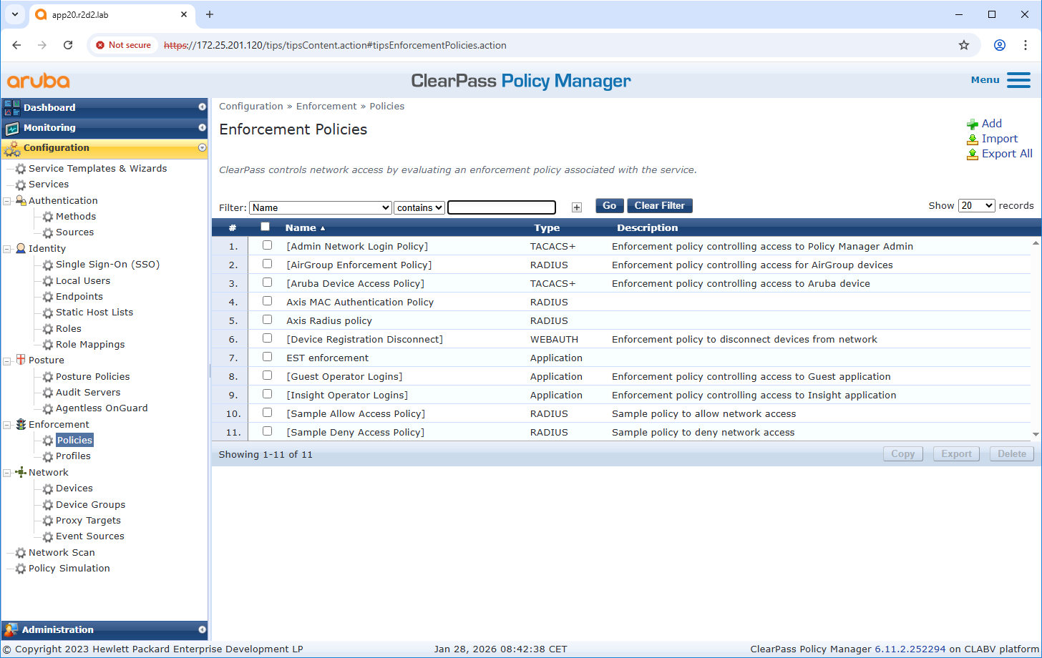1042x658 pixels.
Task: Click the Export All icon
Action: pos(972,154)
